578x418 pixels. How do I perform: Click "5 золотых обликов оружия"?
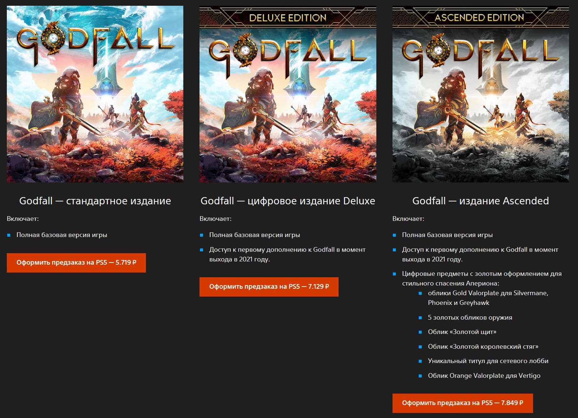[x=470, y=317]
